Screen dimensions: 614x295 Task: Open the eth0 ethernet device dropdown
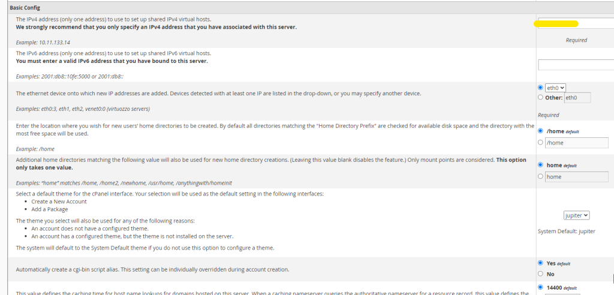pyautogui.click(x=556, y=88)
